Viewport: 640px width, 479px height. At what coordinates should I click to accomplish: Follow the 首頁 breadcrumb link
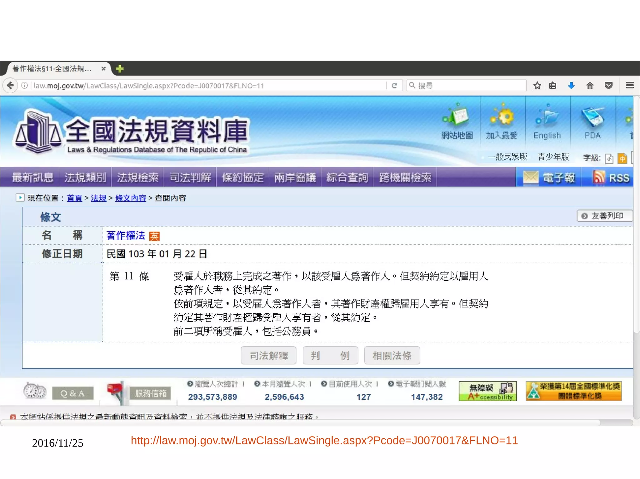coord(74,198)
